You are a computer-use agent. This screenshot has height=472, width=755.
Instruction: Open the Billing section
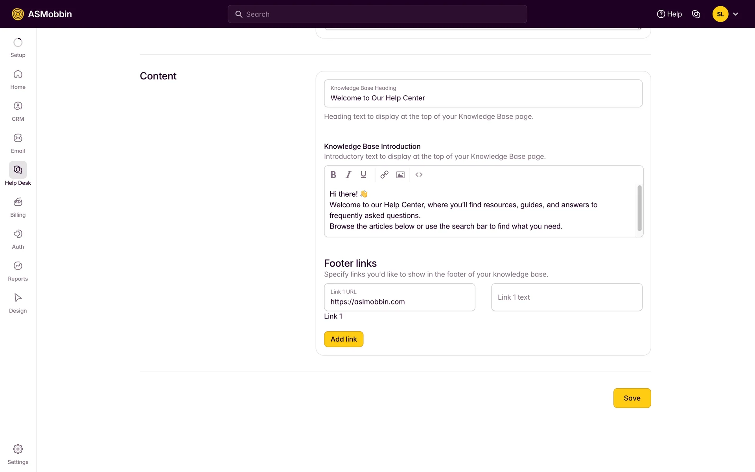tap(18, 207)
